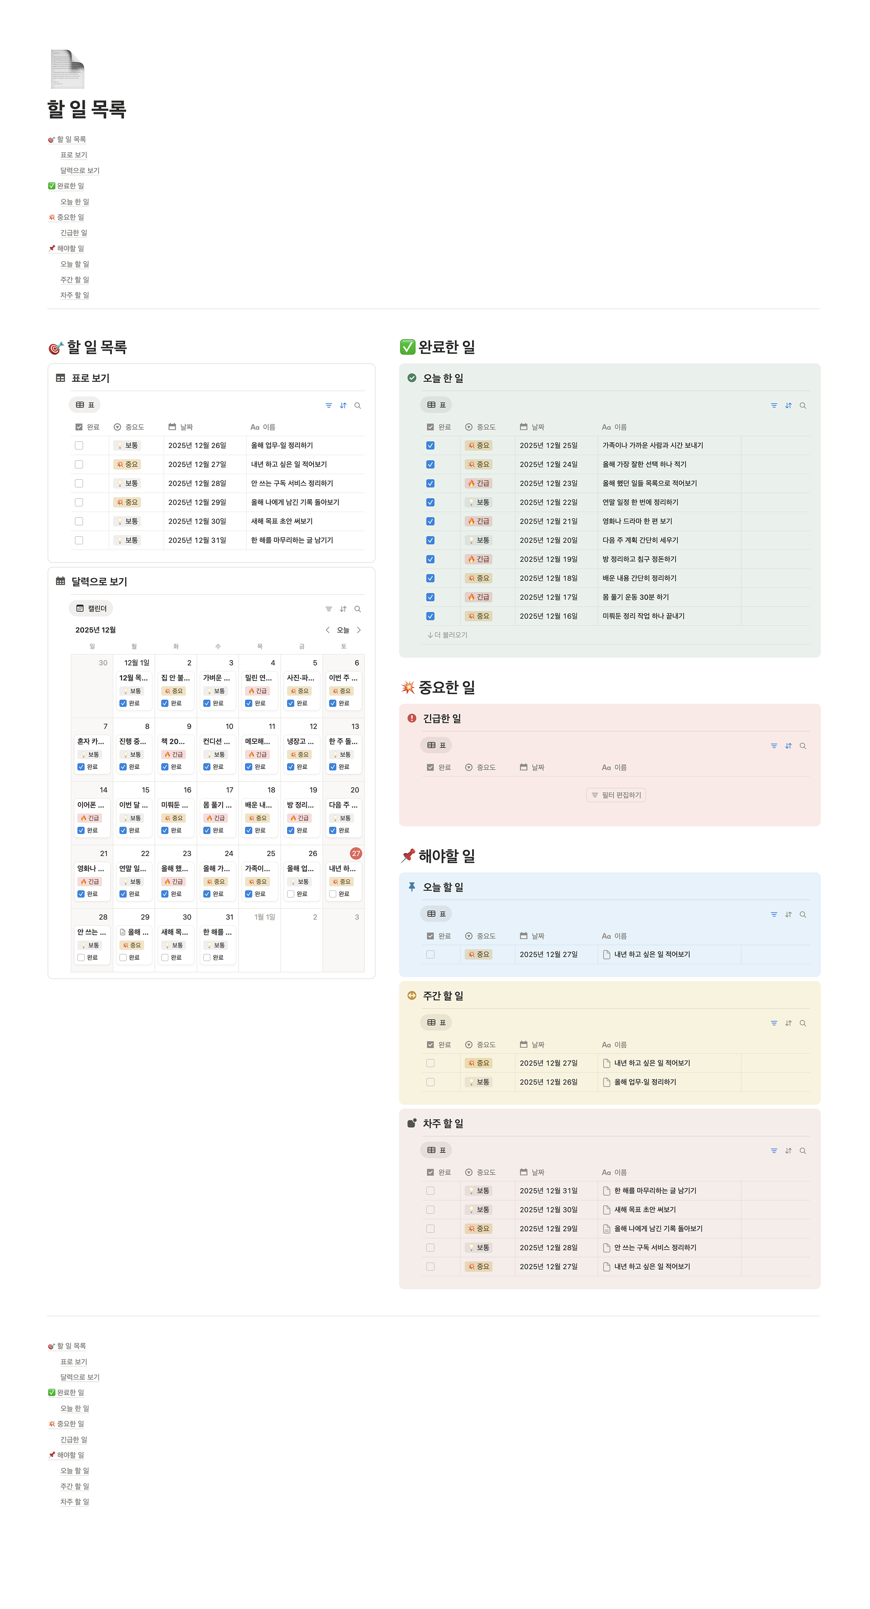Click the 긴급 tag on December 23 row

click(x=479, y=483)
